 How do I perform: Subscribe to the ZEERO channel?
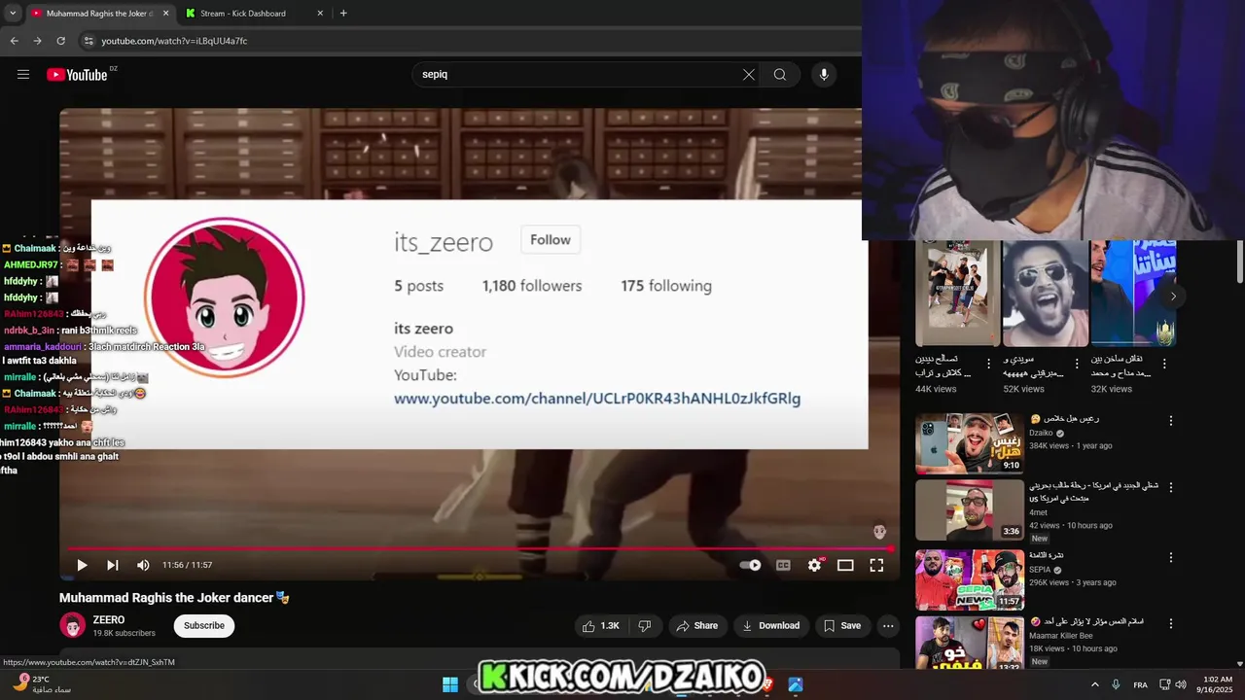point(204,626)
